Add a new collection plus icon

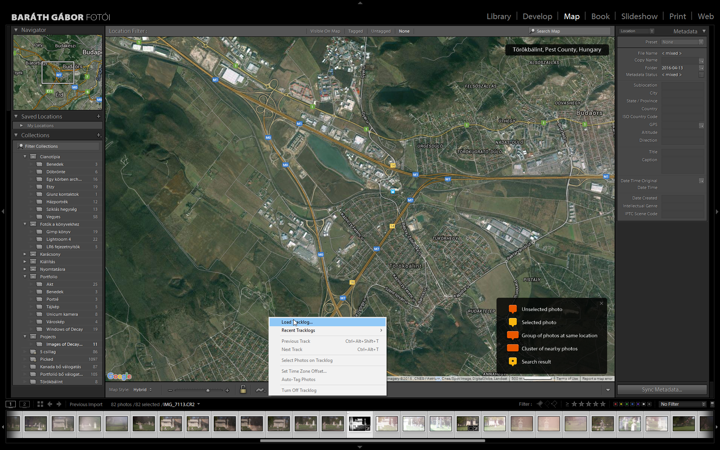point(99,135)
